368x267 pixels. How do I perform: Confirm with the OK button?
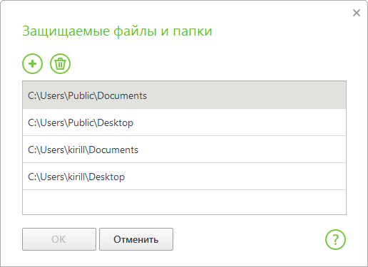[59, 239]
